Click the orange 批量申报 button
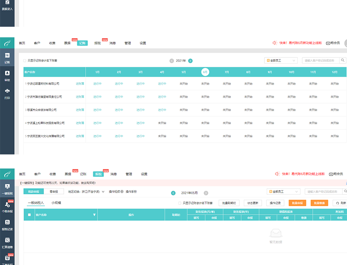 pyautogui.click(x=297, y=203)
